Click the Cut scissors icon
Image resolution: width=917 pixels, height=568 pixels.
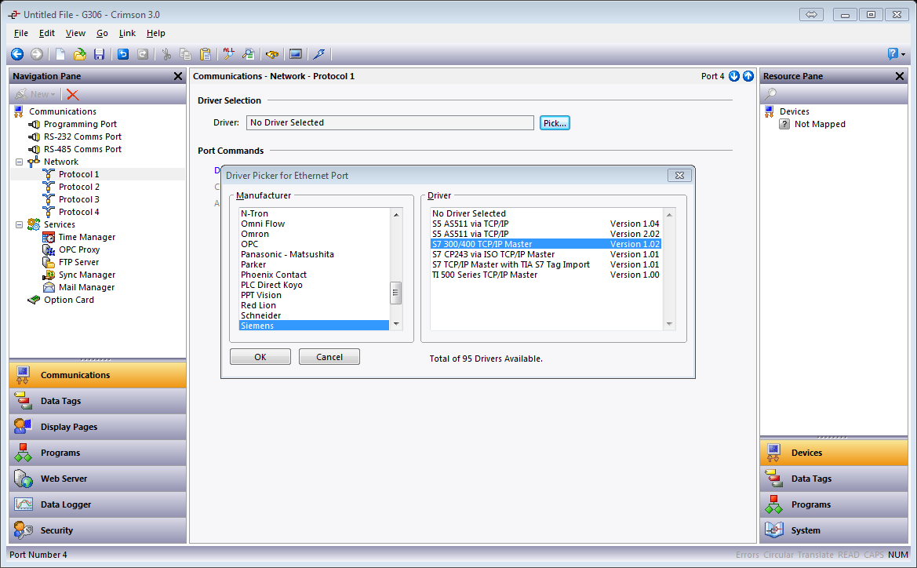[166, 54]
